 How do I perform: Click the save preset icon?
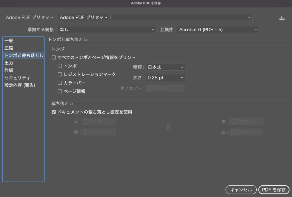pos(282,18)
